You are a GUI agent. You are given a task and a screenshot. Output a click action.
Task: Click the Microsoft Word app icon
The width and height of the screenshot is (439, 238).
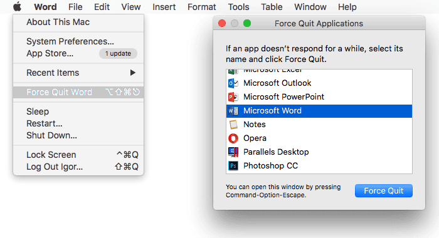[233, 111]
